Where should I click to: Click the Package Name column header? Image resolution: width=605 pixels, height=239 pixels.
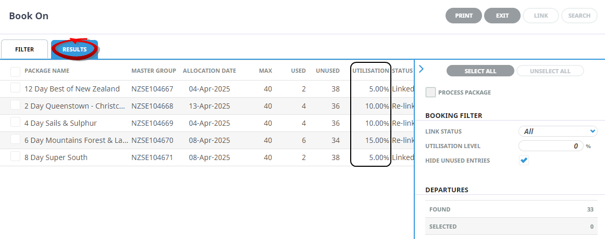47,71
